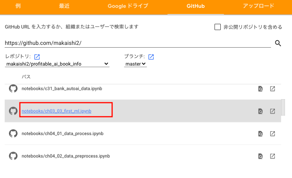
Task: Click the ブランチ: label
Action: click(134, 56)
